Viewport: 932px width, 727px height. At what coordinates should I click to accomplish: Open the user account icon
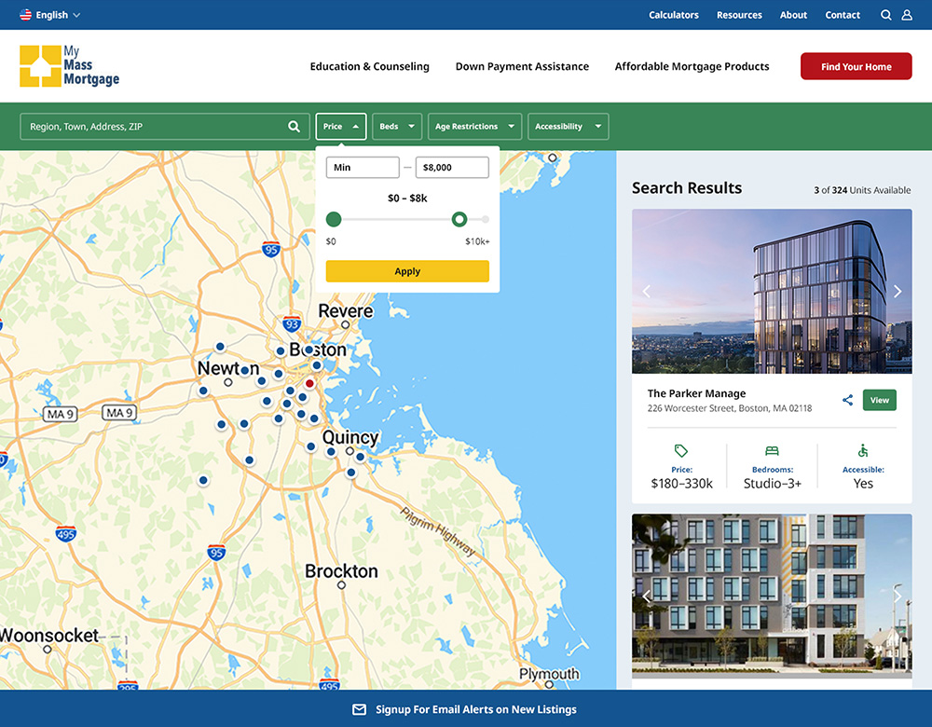[907, 15]
